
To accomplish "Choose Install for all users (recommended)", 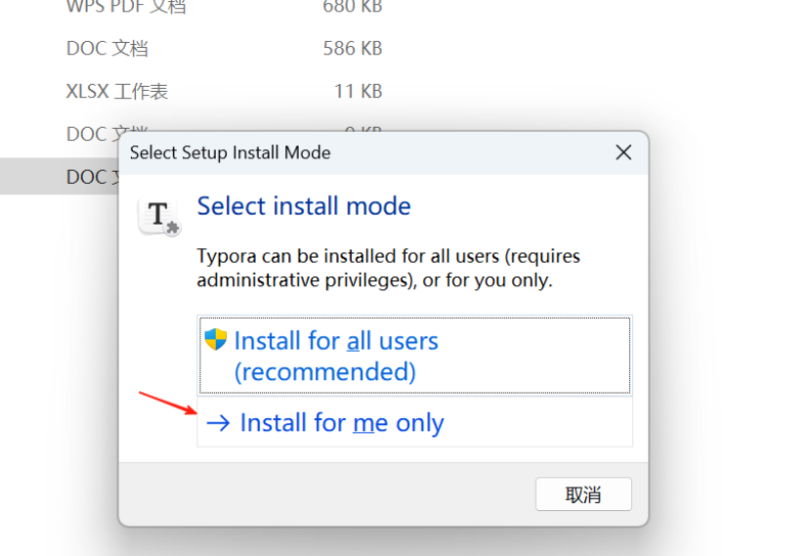I will click(x=414, y=356).
